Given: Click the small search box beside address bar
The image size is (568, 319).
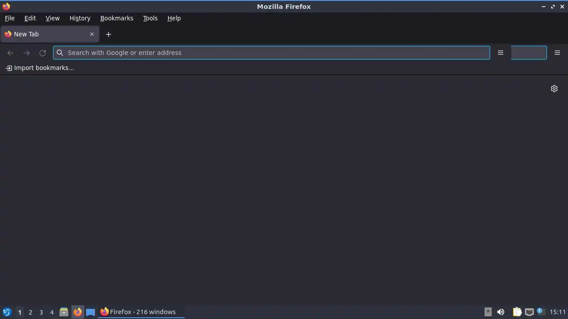Looking at the screenshot, I should 529,53.
